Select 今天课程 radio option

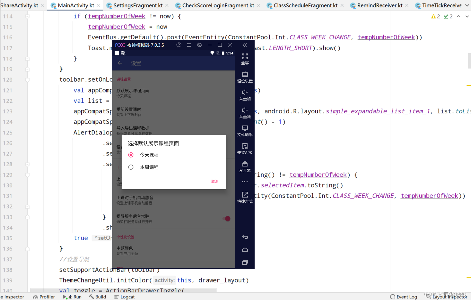coord(143,155)
